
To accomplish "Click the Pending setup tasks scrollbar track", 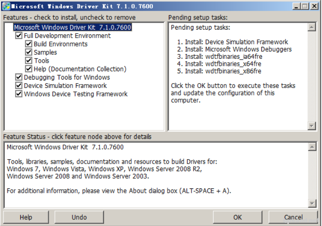I will click(x=312, y=77).
